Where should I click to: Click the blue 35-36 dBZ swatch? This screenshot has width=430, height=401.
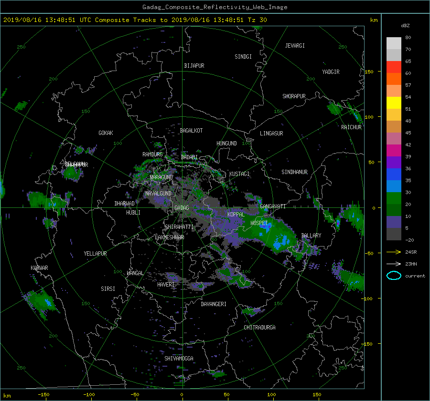tap(394, 174)
